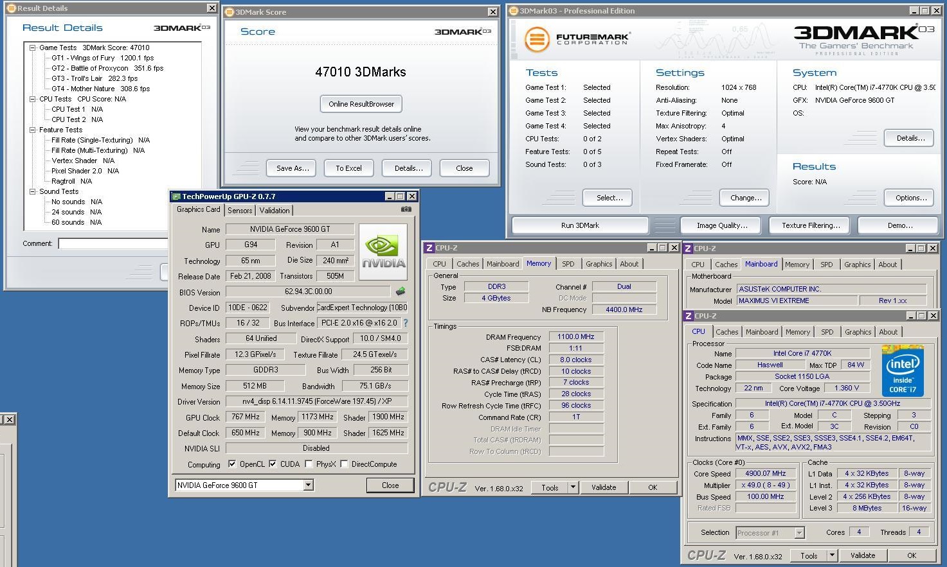Collapse the Sound Tests tree node

pyautogui.click(x=32, y=191)
